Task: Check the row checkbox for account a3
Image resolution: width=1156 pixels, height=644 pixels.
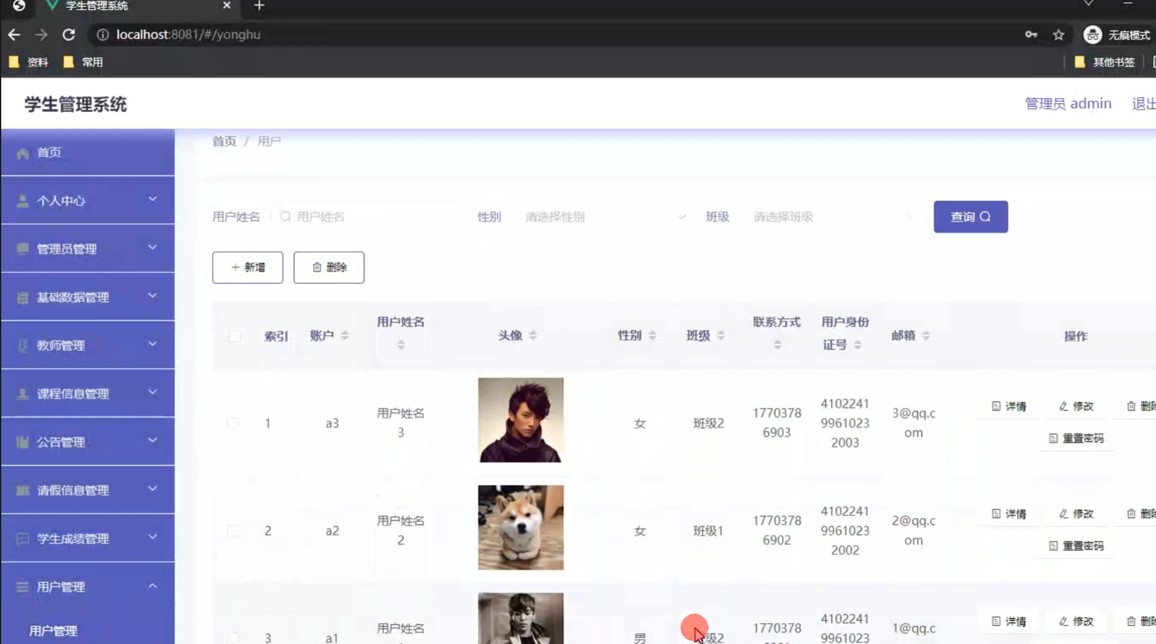Action: click(233, 423)
